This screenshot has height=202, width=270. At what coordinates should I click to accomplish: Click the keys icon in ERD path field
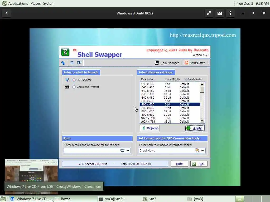(197, 150)
